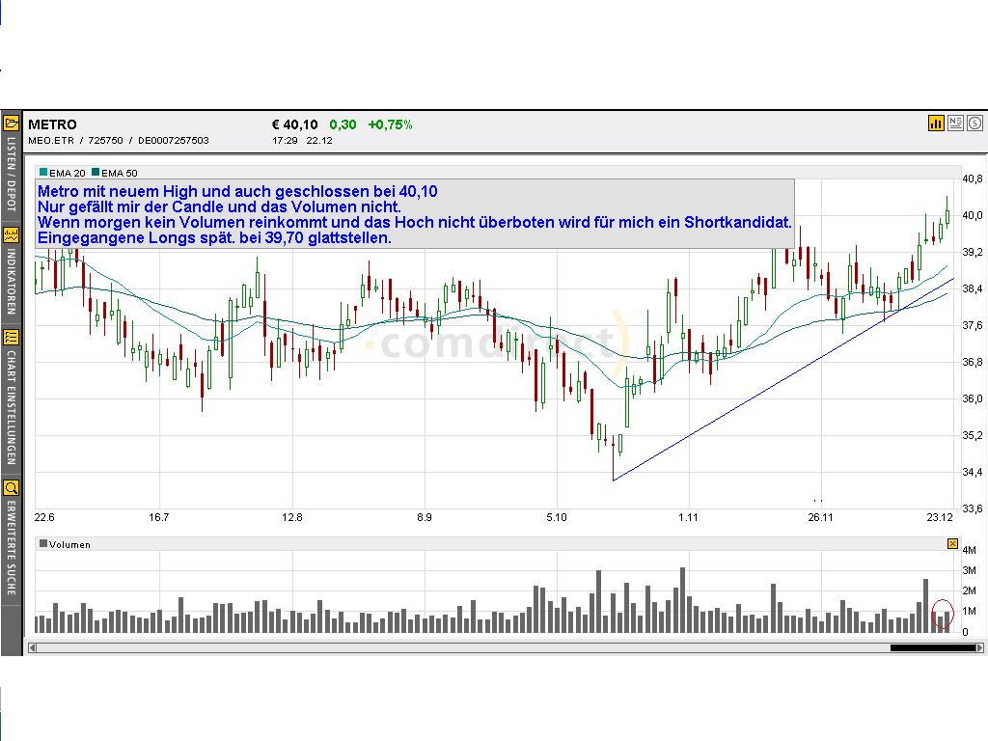The width and height of the screenshot is (988, 741).
Task: Click the 35,2 price axis label
Action: [x=973, y=435]
